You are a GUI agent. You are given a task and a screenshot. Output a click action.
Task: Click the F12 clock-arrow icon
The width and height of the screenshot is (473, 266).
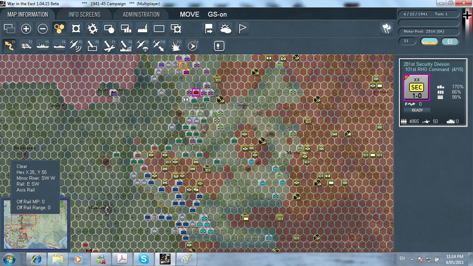click(192, 45)
